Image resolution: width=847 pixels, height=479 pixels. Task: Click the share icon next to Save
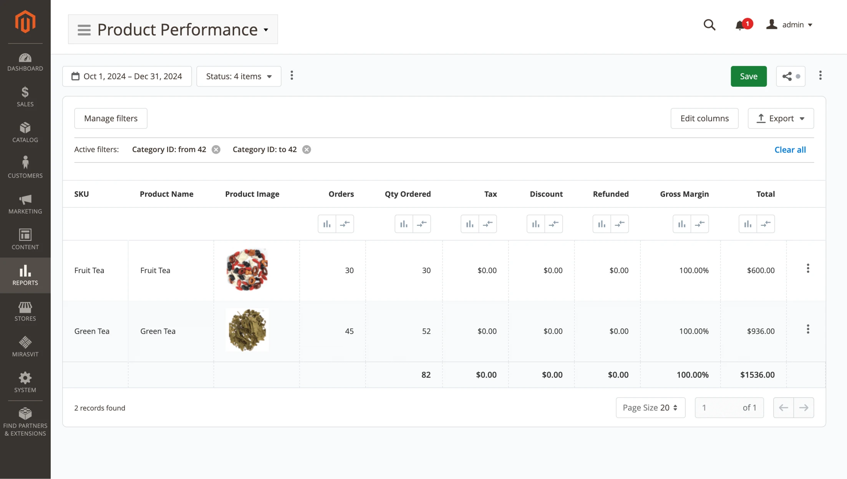click(787, 76)
